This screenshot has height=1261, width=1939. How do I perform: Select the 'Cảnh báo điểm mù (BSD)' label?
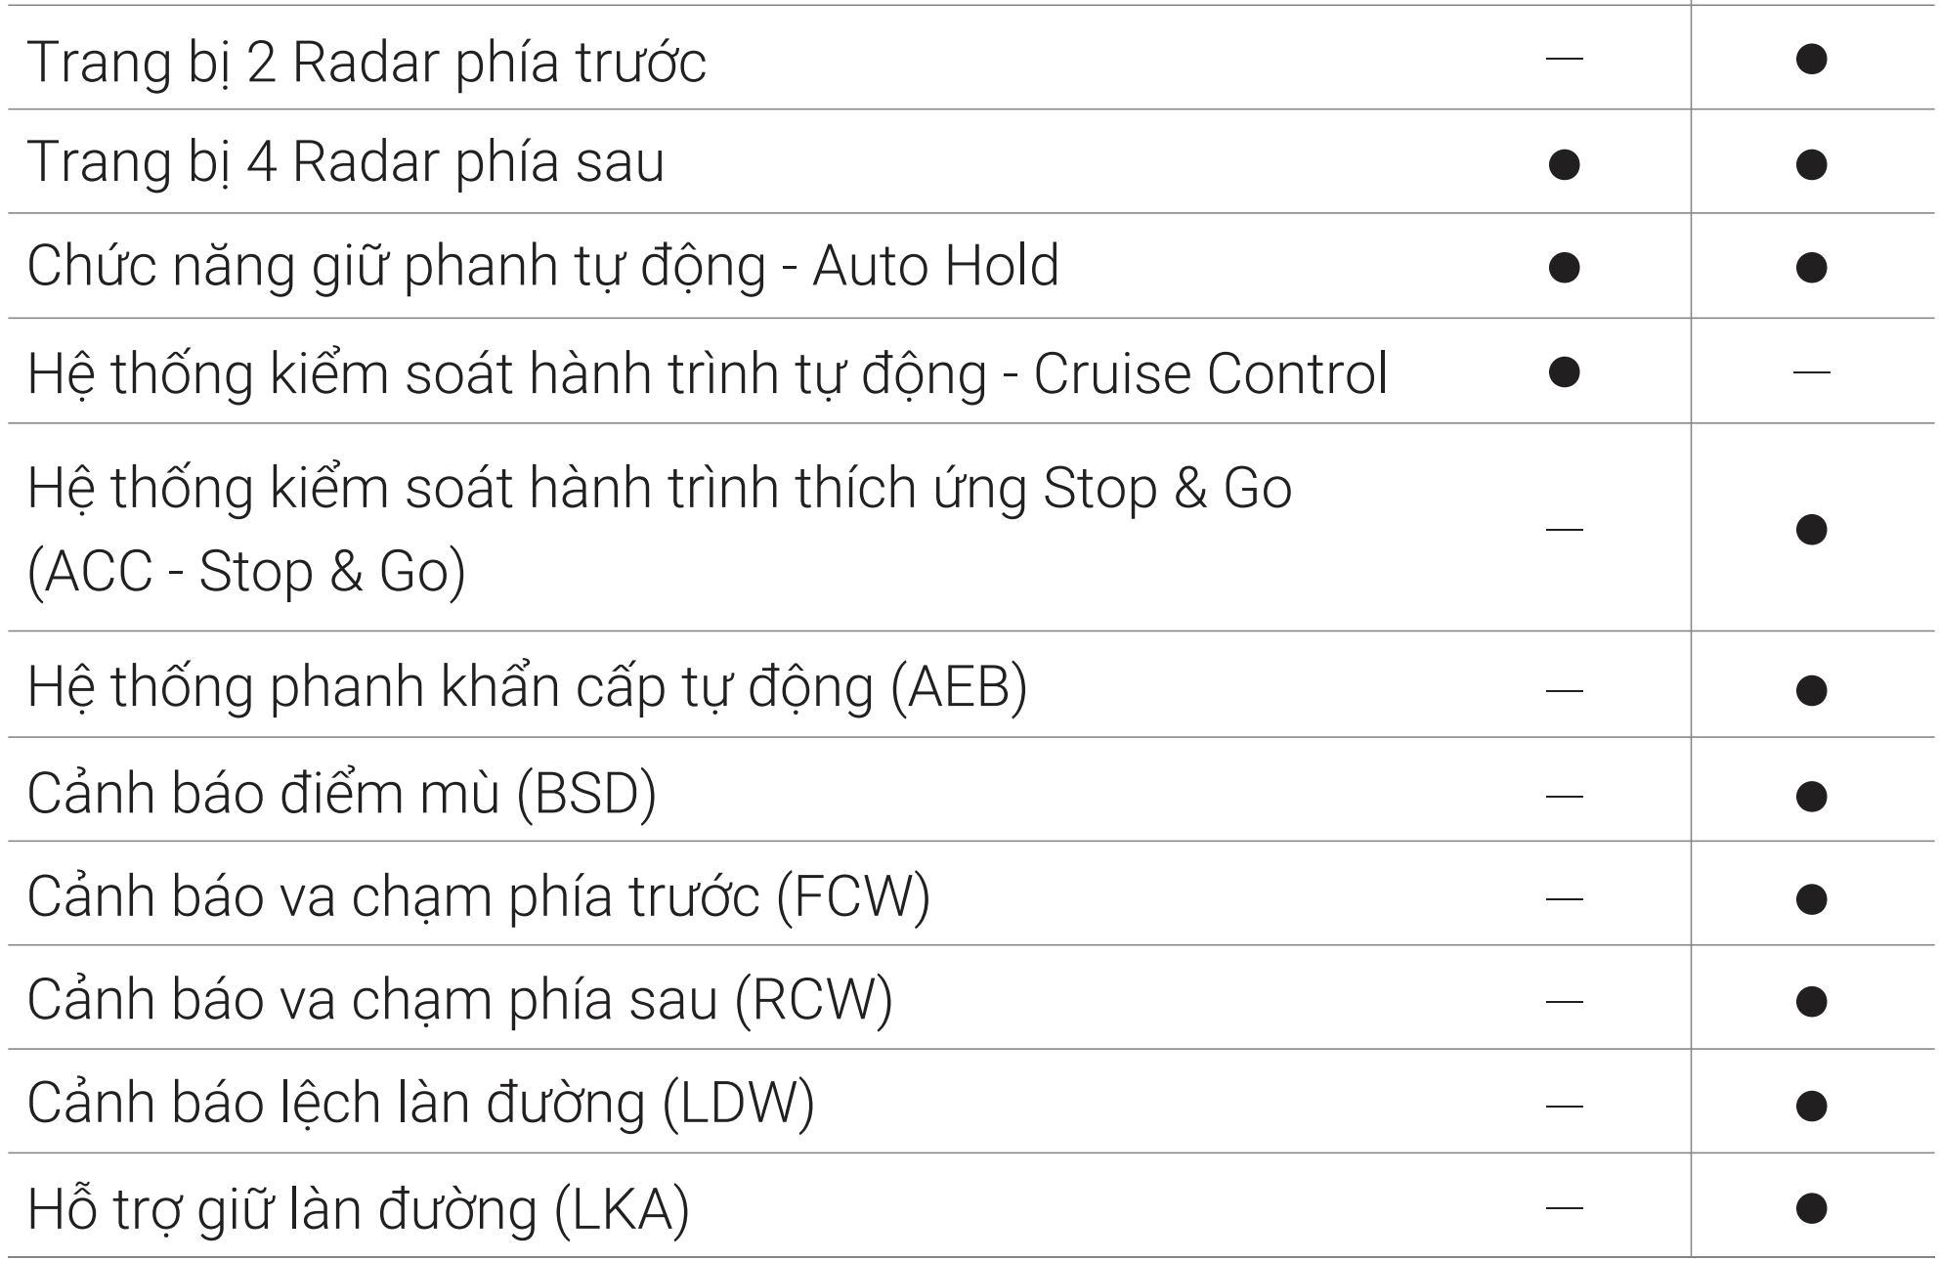(x=341, y=794)
